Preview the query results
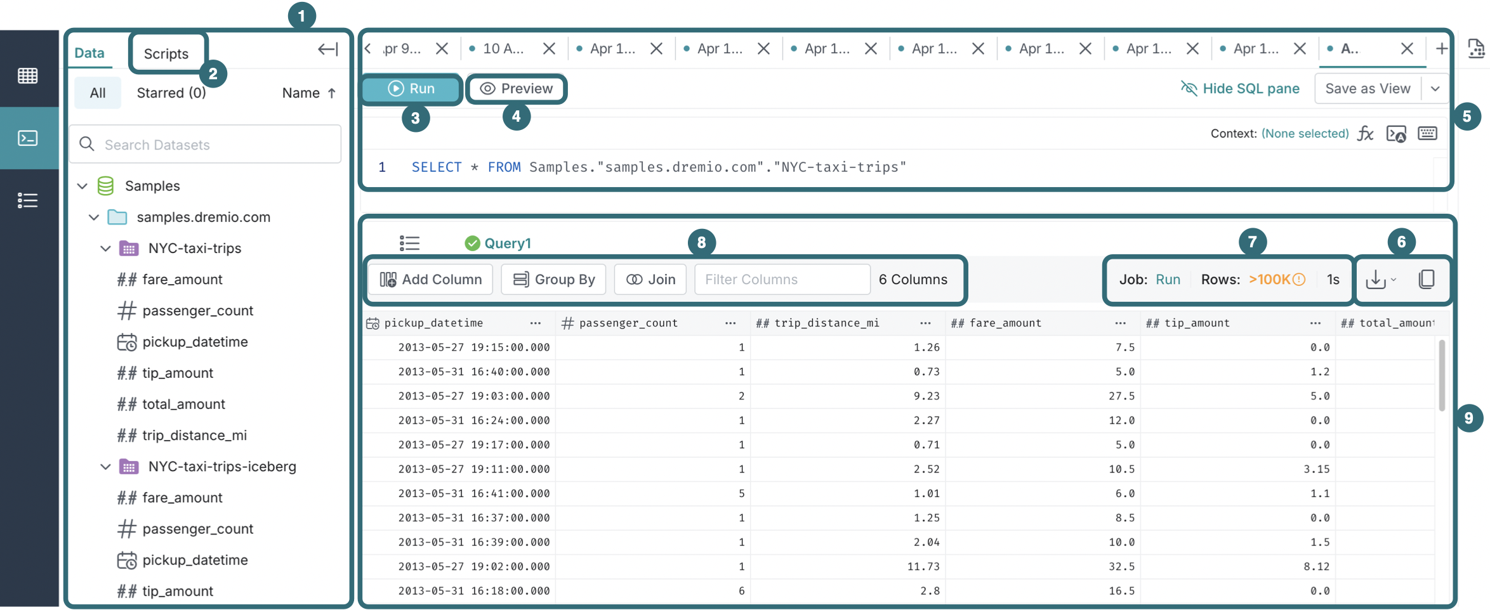 click(516, 89)
